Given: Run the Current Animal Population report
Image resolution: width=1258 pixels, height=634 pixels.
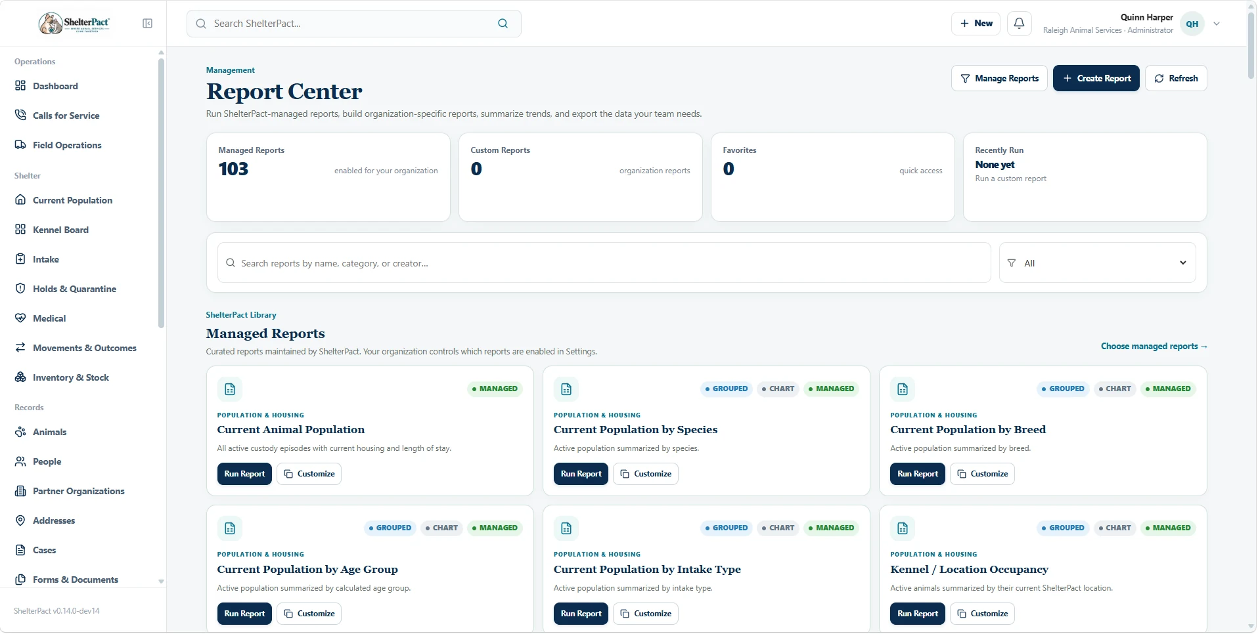Looking at the screenshot, I should click(x=244, y=474).
